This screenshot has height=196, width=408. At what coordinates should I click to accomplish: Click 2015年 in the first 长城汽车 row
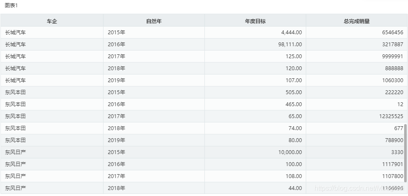(116, 33)
